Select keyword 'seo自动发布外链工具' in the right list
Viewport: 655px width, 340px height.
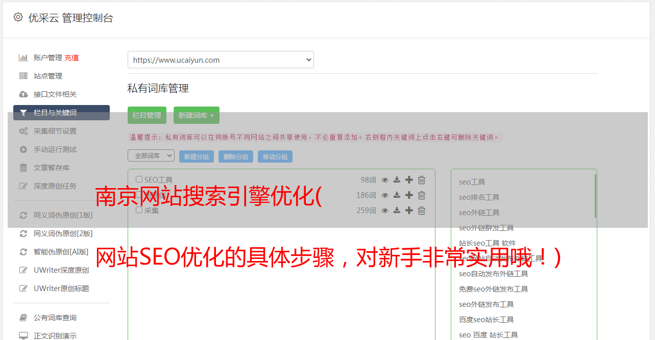(x=494, y=274)
